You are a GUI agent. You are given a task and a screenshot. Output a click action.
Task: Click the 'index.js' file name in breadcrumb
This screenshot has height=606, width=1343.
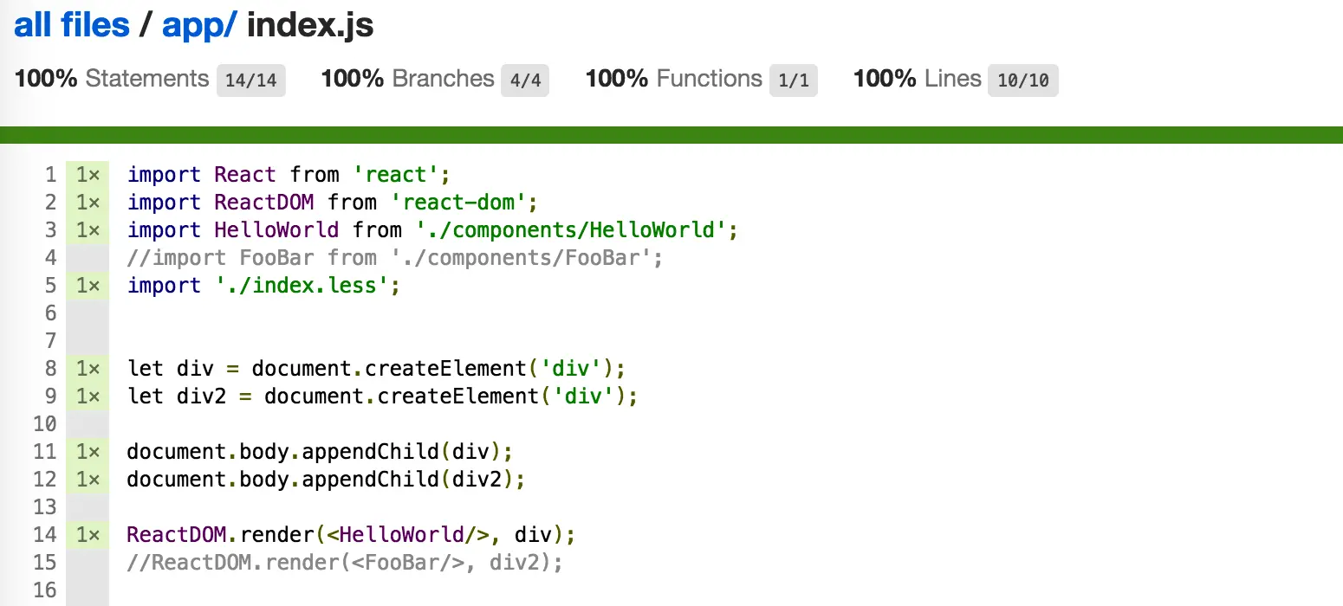pyautogui.click(x=310, y=25)
